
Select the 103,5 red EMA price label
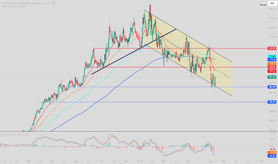coord(272,71)
